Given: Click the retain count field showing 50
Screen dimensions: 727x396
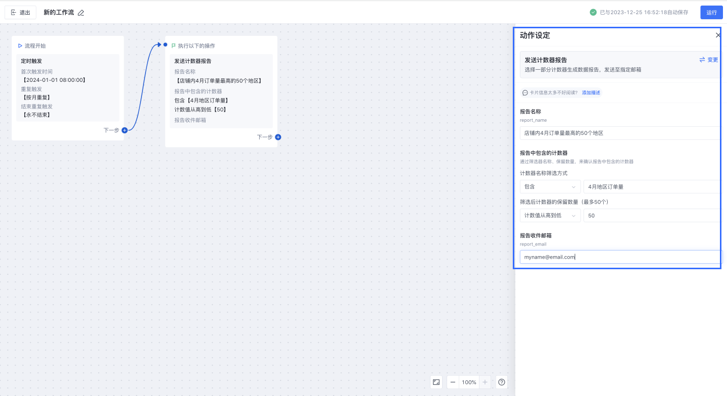Looking at the screenshot, I should (653, 216).
